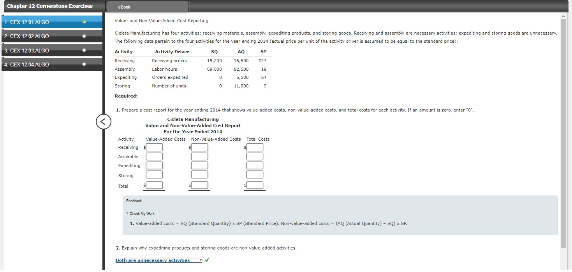Click 'Total Costs' column header
This screenshot has height=272, width=572.
pos(258,139)
